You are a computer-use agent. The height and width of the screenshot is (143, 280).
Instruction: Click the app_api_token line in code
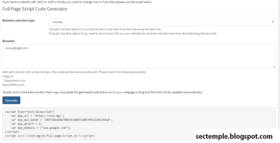(x=62, y=120)
